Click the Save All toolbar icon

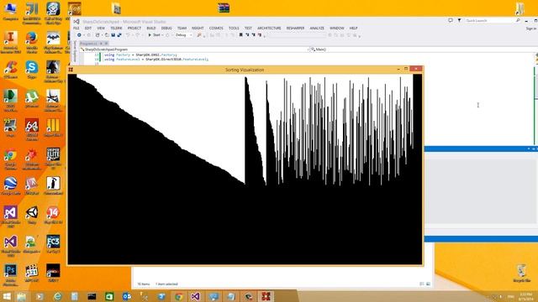click(119, 35)
